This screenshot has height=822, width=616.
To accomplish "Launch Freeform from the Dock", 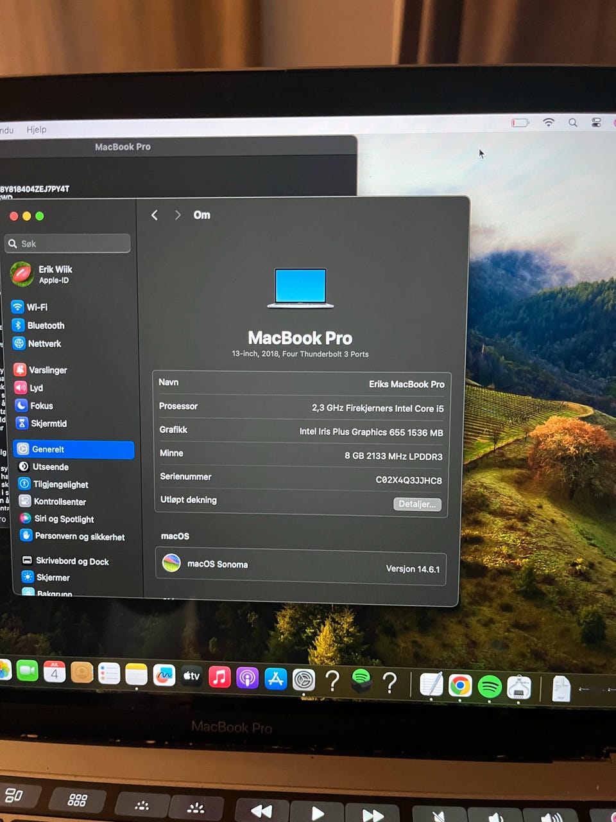I will [x=164, y=676].
